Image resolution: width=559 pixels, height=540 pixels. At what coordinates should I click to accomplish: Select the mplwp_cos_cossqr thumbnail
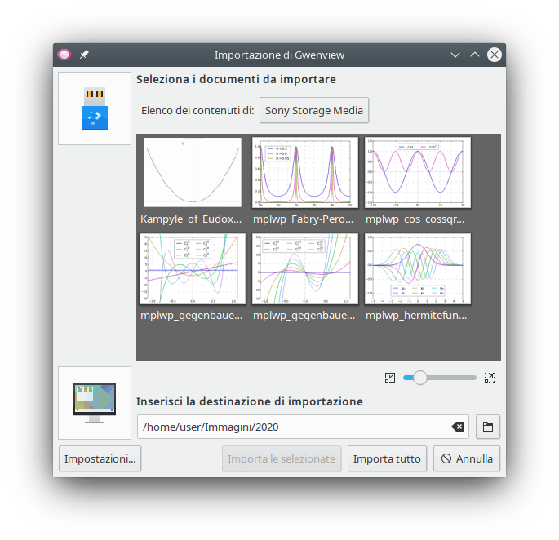point(417,170)
